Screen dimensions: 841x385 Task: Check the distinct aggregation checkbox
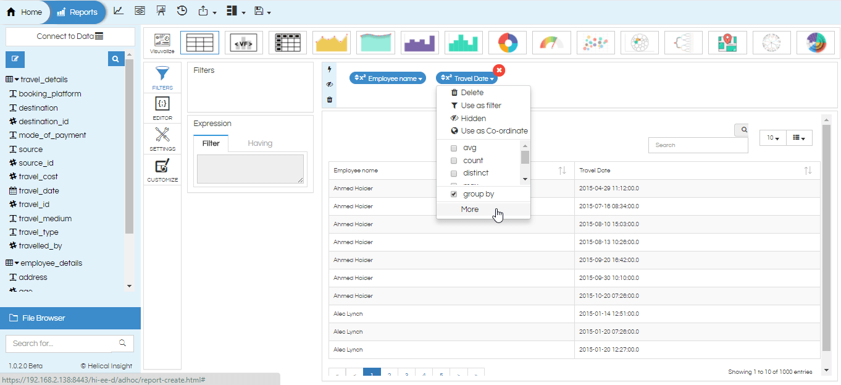pyautogui.click(x=454, y=174)
